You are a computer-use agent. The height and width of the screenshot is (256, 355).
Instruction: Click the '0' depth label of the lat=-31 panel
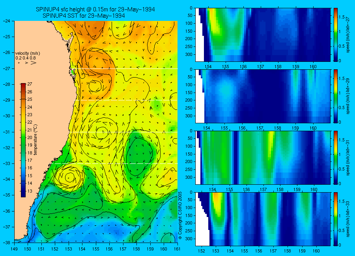click(191, 131)
